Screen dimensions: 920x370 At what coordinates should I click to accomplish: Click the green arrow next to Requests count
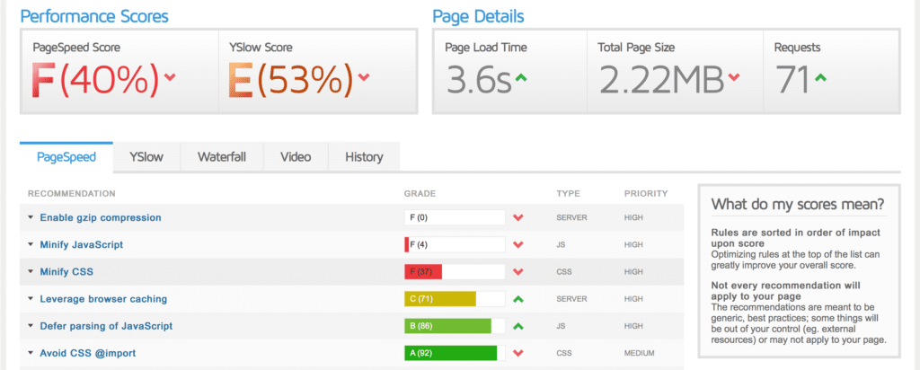point(820,78)
